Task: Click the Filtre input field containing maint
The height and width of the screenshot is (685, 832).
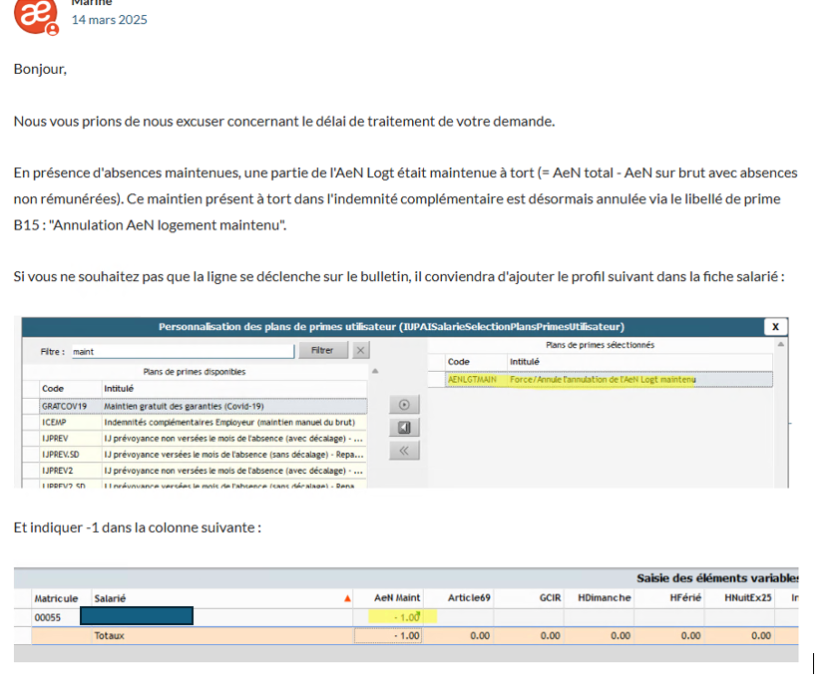Action: 183,351
